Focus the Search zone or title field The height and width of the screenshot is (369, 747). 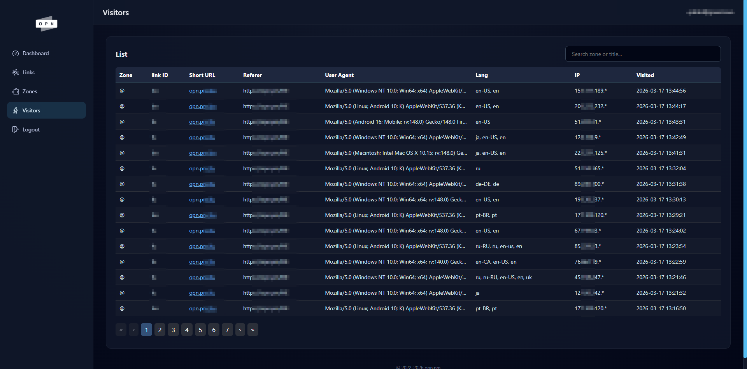(x=643, y=54)
